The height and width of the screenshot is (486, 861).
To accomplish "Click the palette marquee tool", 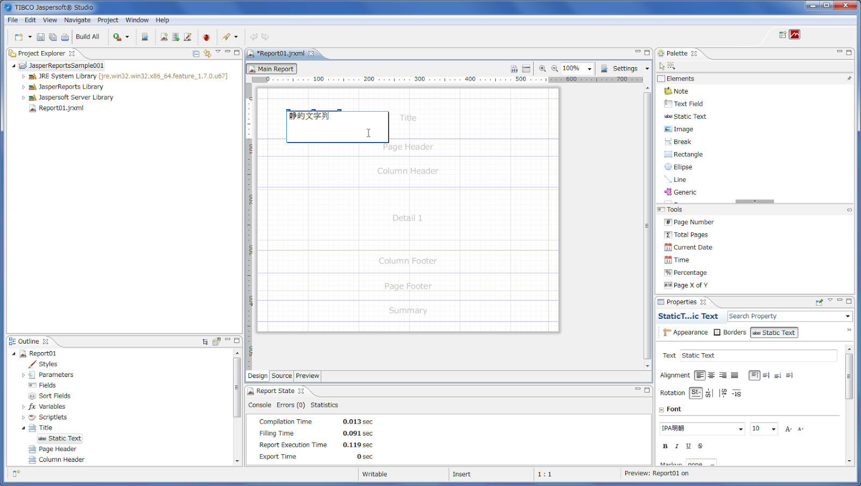I will (x=671, y=66).
